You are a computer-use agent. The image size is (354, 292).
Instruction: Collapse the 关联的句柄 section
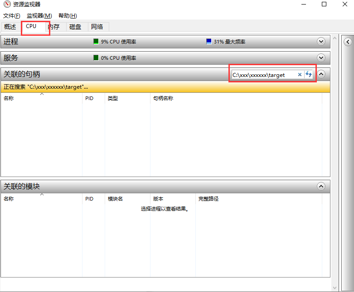(x=321, y=74)
